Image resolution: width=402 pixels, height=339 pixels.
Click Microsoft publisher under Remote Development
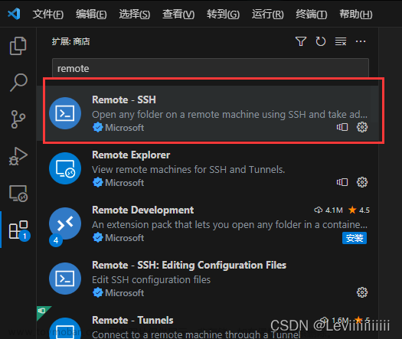click(119, 237)
